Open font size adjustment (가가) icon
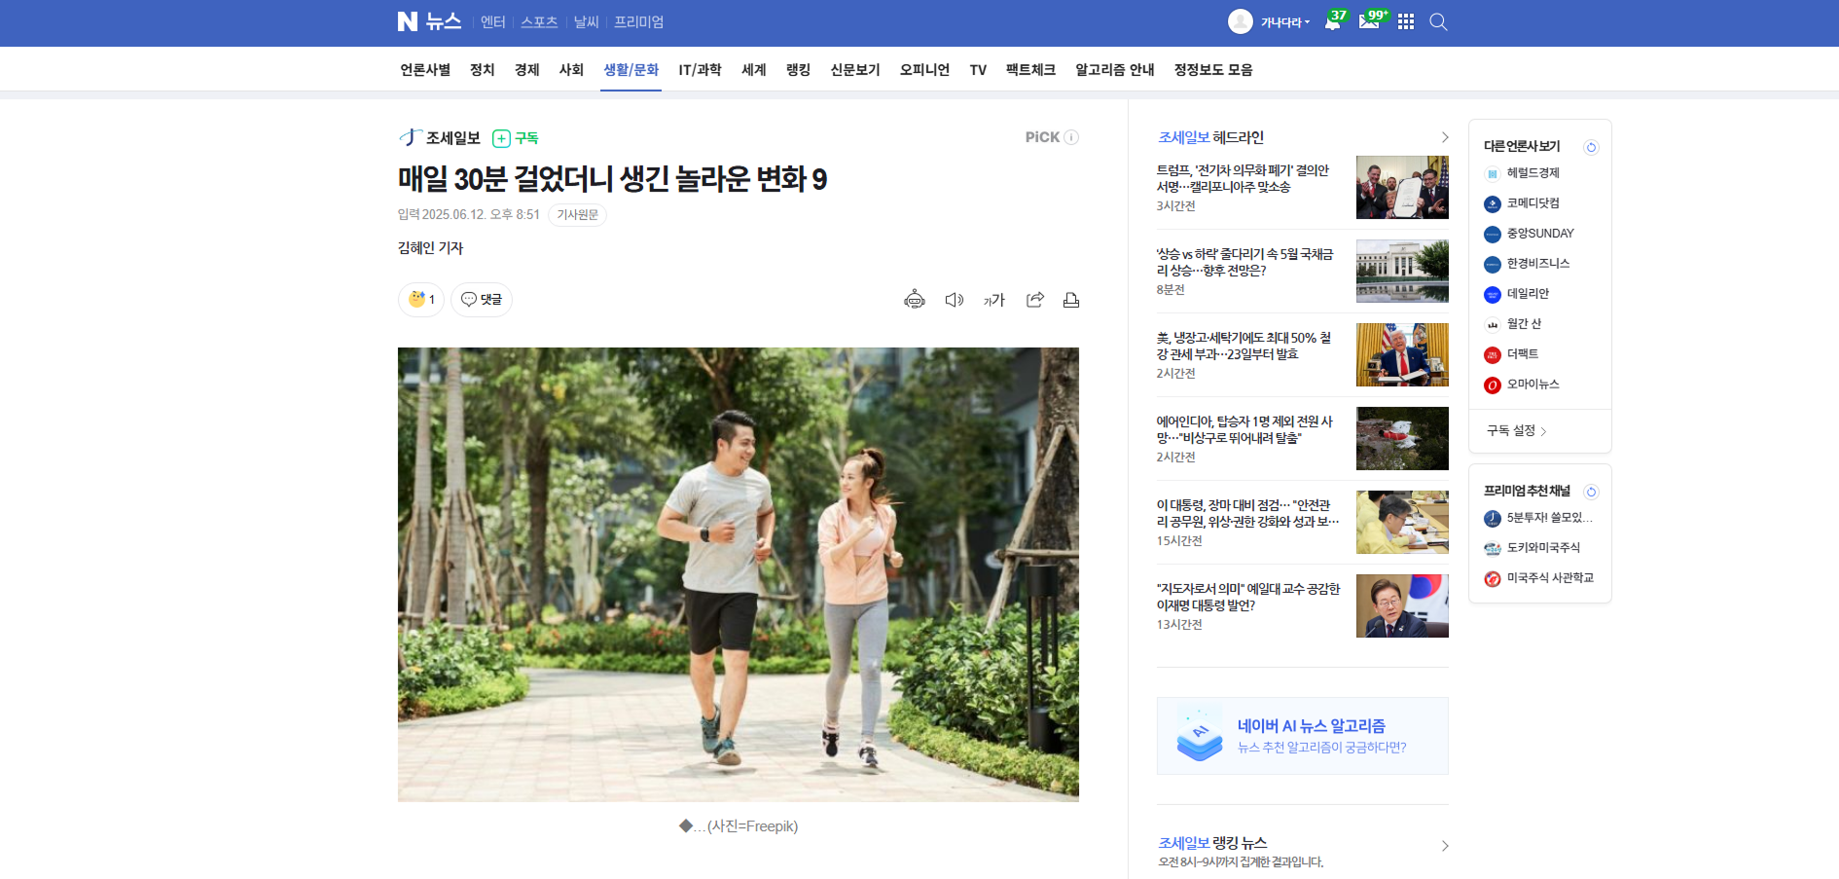This screenshot has width=1839, height=879. tap(993, 300)
